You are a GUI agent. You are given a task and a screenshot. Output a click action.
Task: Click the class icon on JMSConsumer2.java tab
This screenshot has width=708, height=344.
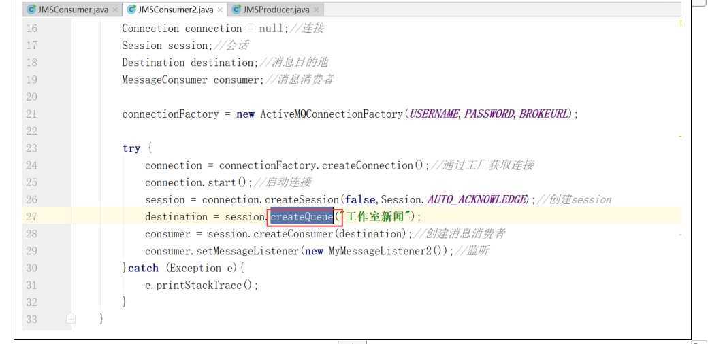131,10
